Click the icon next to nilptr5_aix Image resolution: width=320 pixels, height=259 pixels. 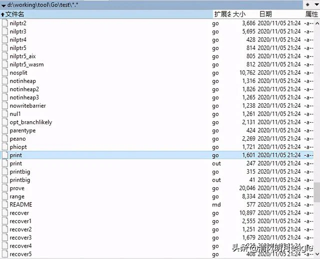click(x=5, y=56)
